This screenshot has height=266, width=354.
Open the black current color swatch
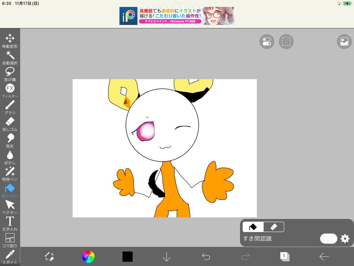click(x=127, y=257)
